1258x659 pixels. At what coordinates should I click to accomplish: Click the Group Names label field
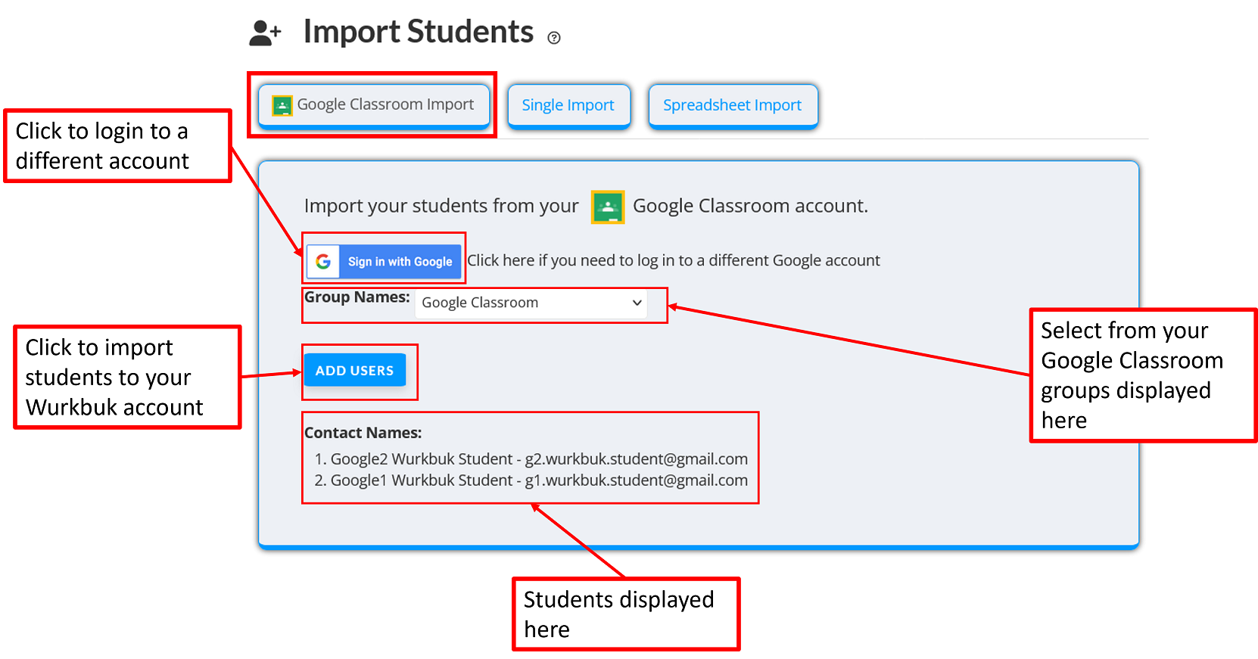pos(357,297)
